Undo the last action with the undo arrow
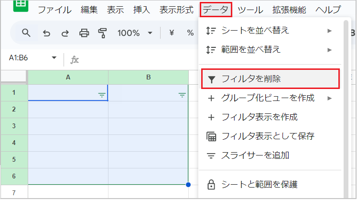357x200 pixels. pyautogui.click(x=46, y=33)
